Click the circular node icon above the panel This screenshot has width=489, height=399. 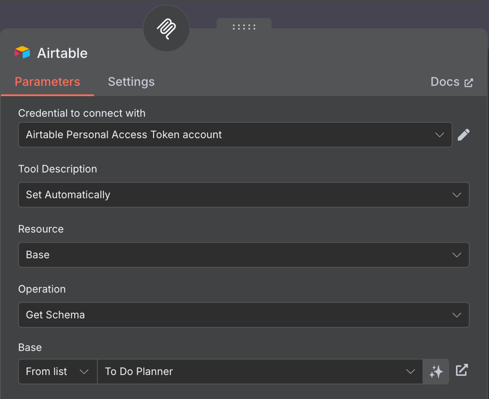click(166, 29)
